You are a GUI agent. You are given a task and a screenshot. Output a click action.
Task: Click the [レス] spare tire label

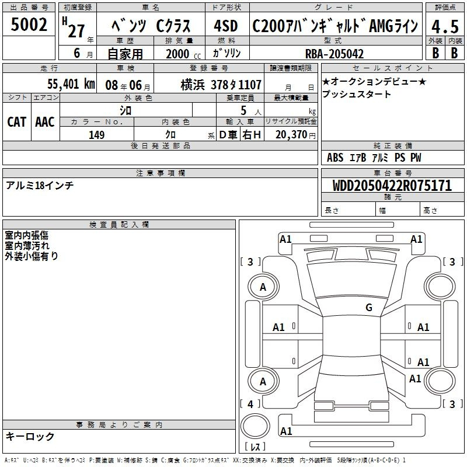(x=255, y=447)
